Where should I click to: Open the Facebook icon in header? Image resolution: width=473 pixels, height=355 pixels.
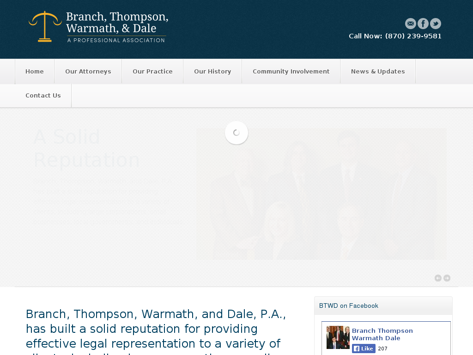coord(423,24)
